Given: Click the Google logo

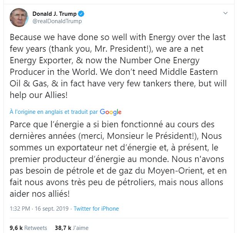Looking at the screenshot, I should 111,112.
